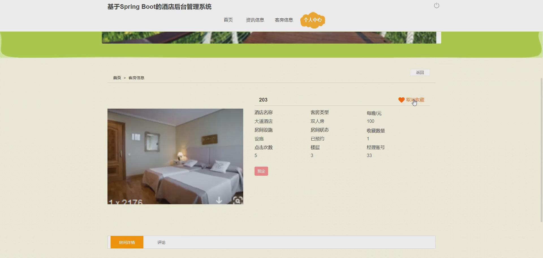Click the 返回 button
Image resolution: width=543 pixels, height=258 pixels.
coord(419,72)
